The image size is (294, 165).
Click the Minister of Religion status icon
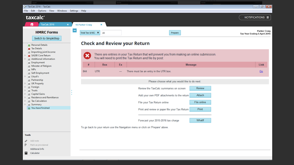pyautogui.click(x=29, y=66)
